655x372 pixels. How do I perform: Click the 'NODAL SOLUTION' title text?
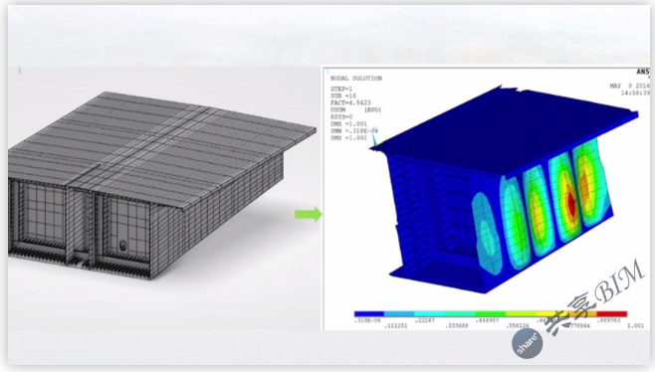[x=356, y=78]
